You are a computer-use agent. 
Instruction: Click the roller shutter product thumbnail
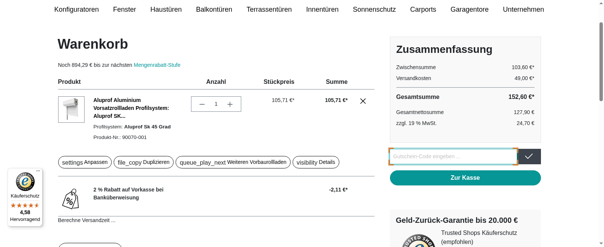pos(71,110)
